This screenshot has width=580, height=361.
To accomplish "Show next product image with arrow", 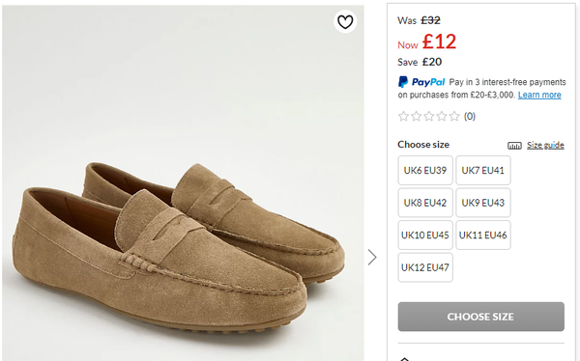I will 372,257.
